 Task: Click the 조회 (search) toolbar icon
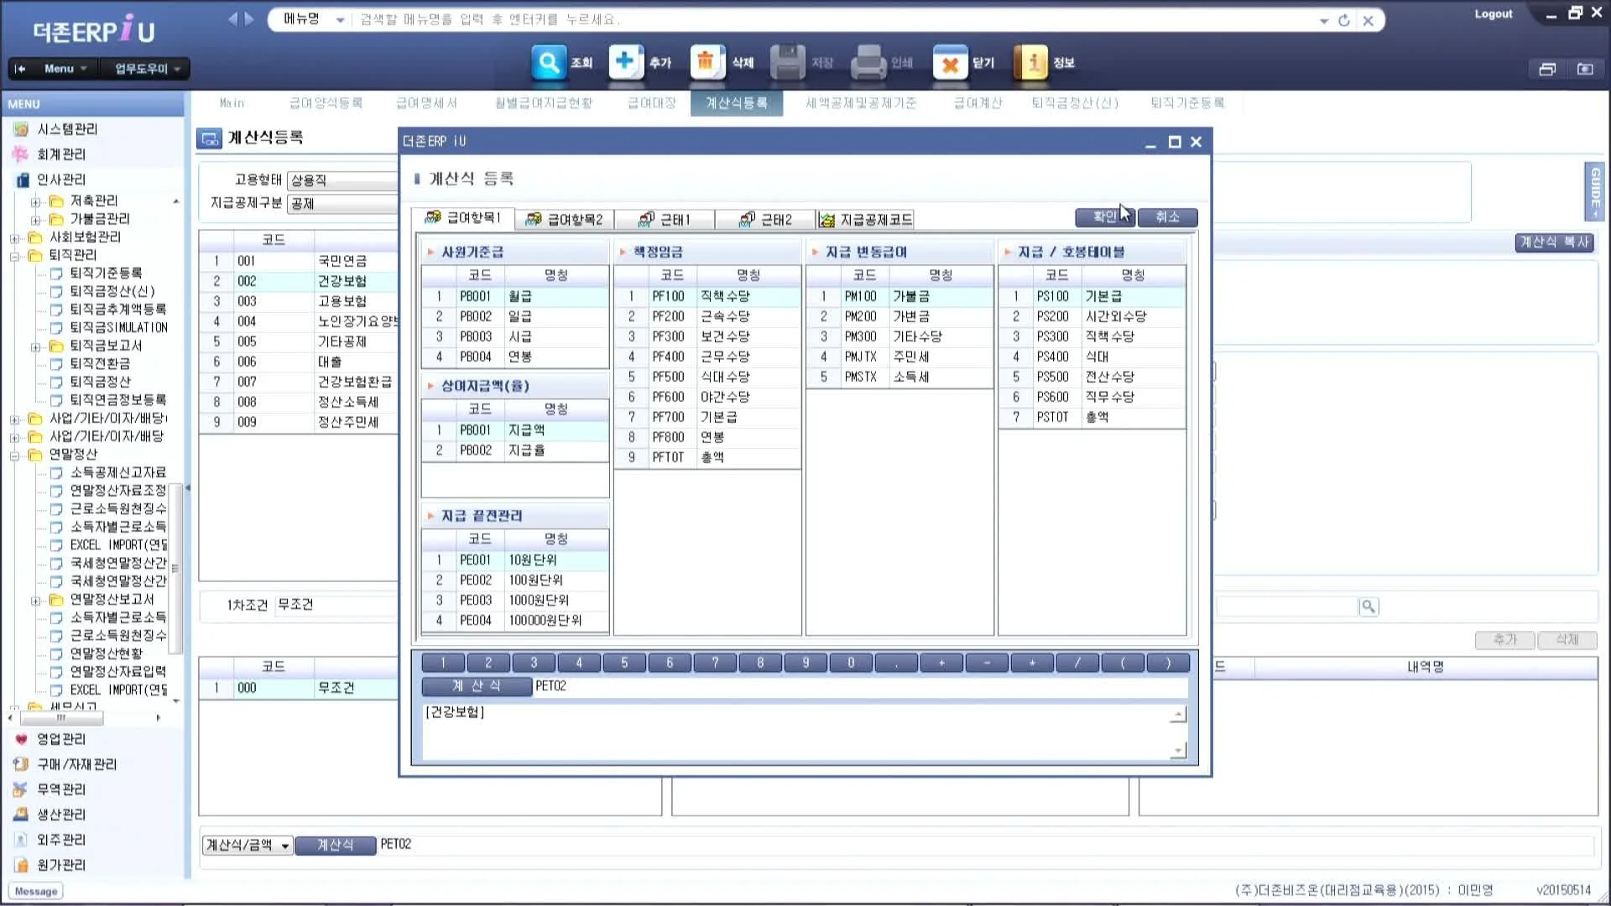click(550, 61)
